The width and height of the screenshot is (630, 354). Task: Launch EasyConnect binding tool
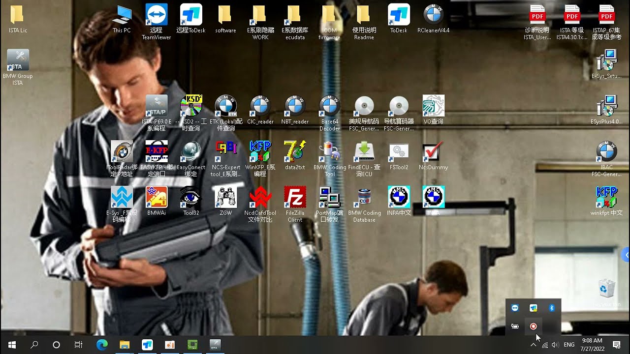click(191, 159)
